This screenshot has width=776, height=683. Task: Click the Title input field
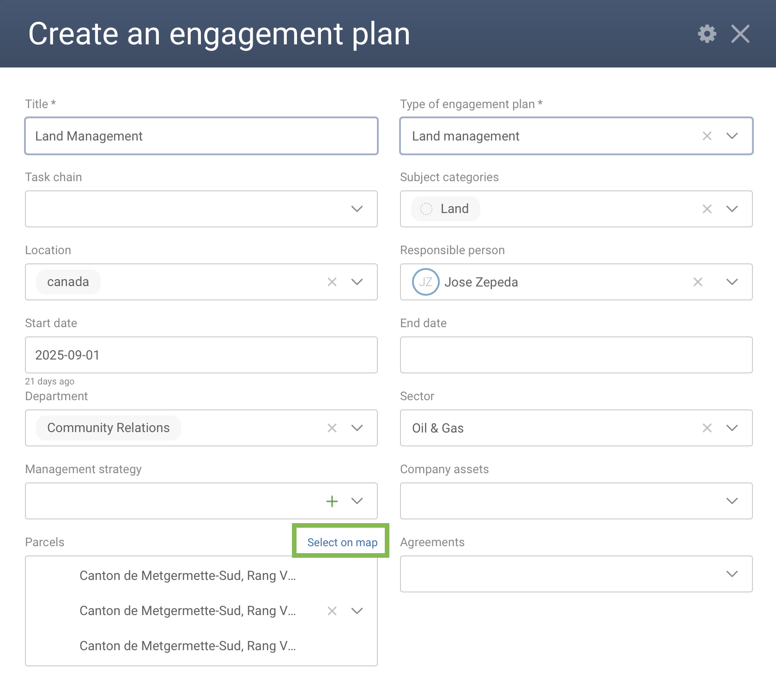point(201,136)
